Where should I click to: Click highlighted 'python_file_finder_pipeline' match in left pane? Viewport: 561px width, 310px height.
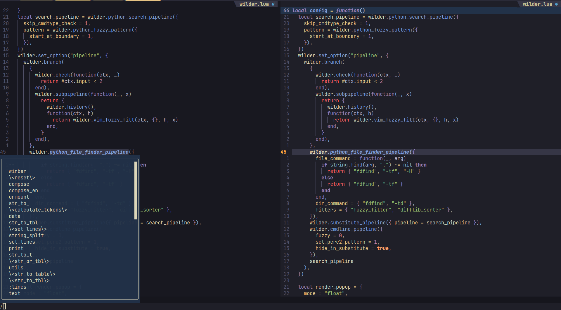pyautogui.click(x=89, y=152)
